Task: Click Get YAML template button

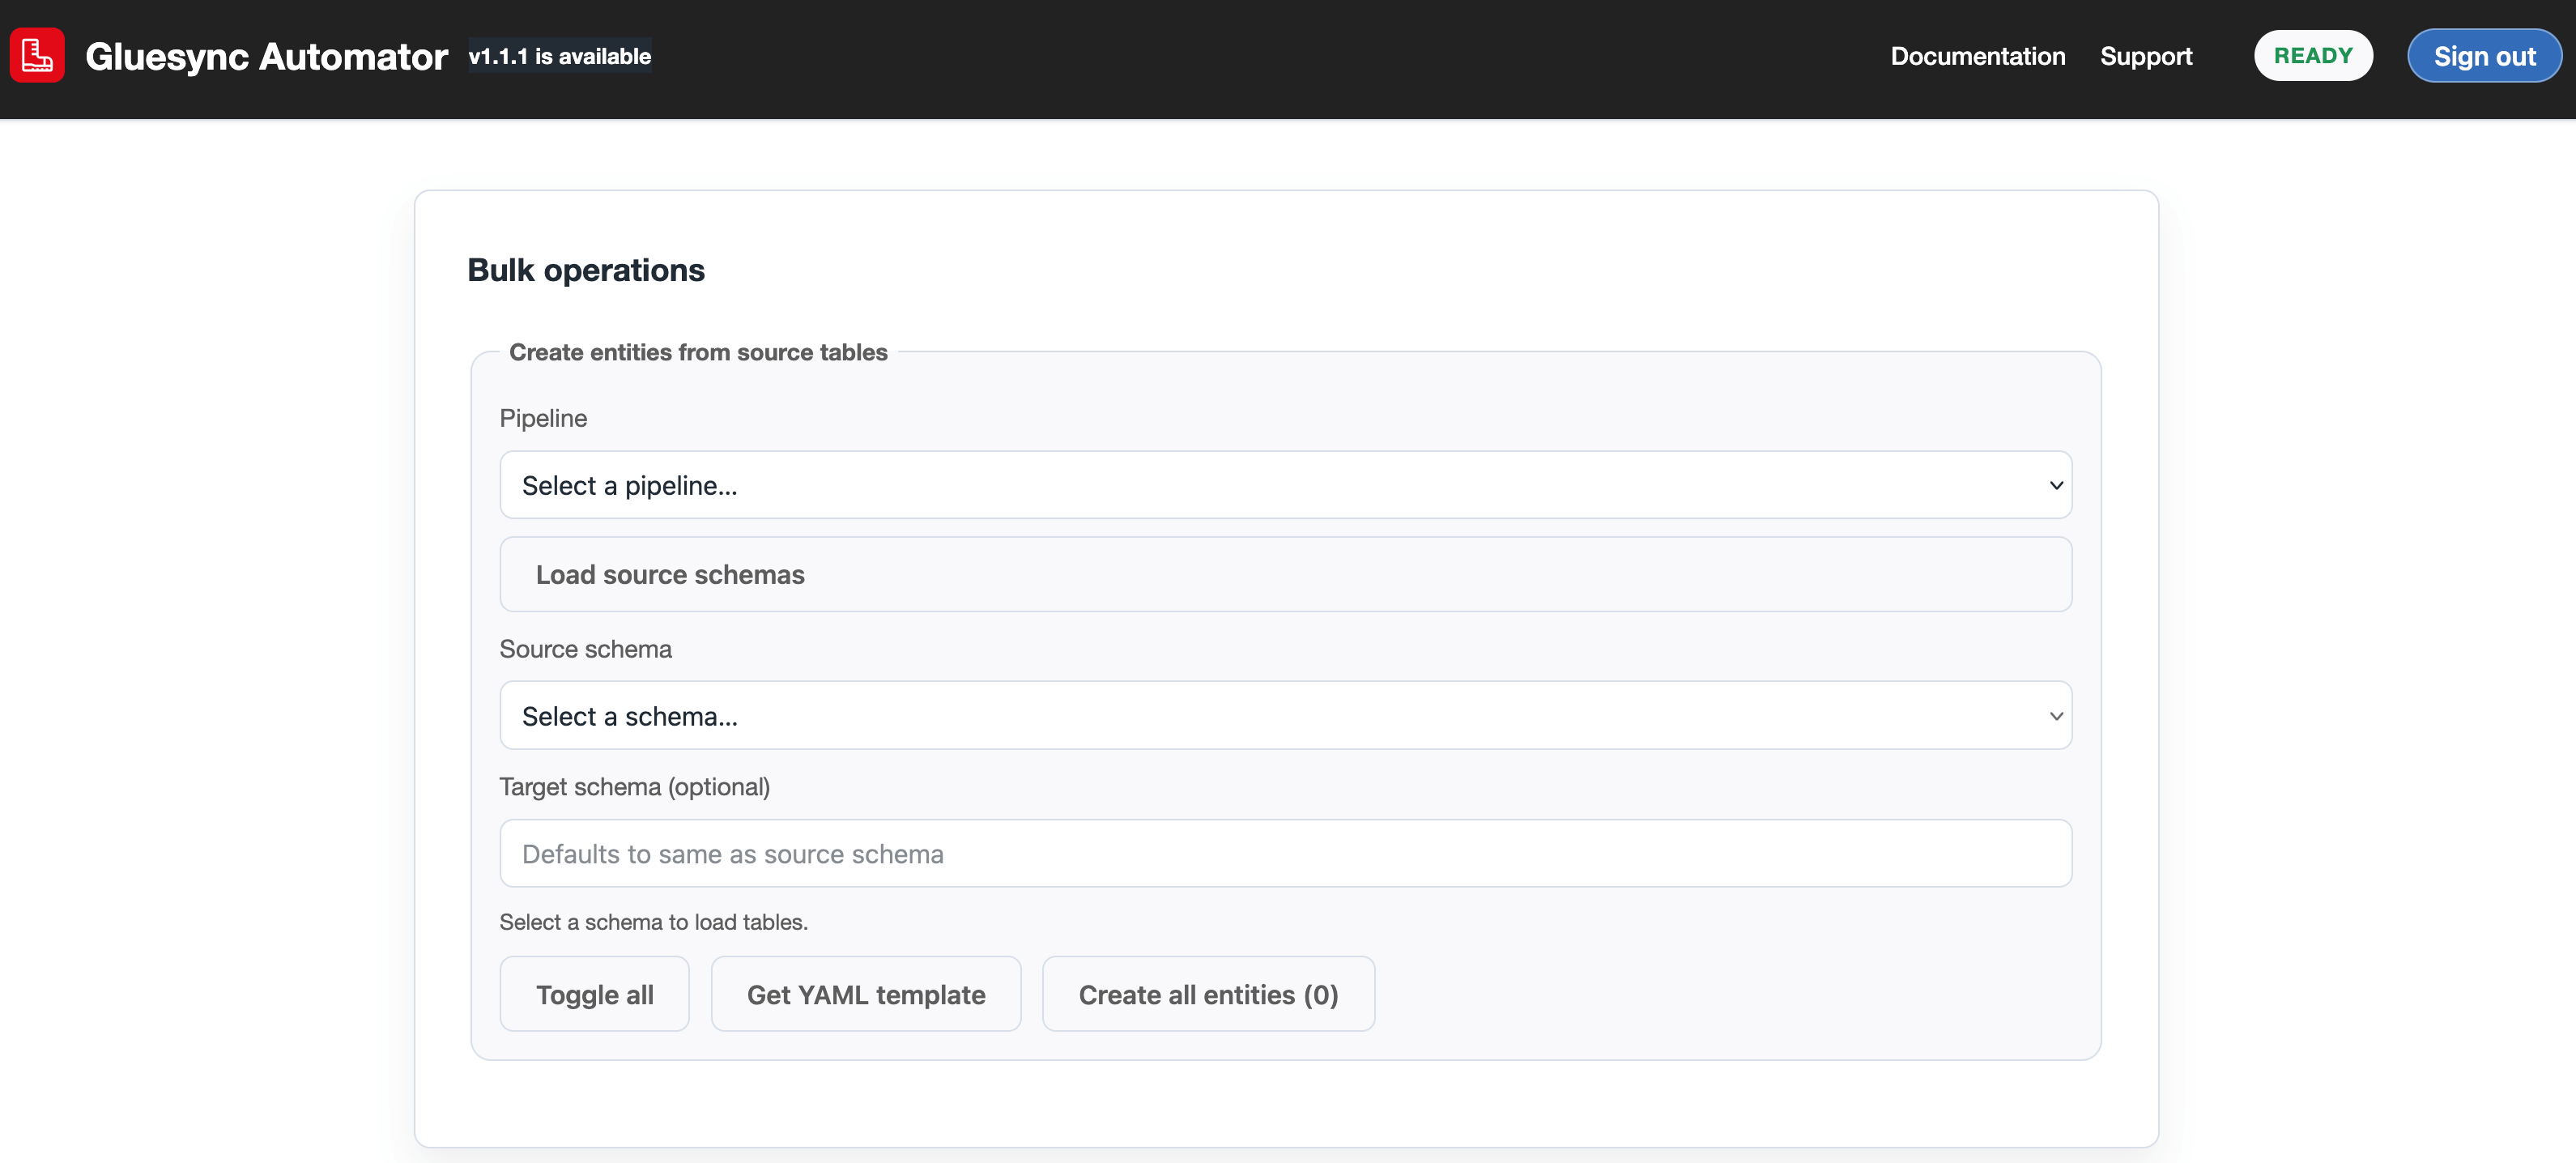Action: coord(865,994)
